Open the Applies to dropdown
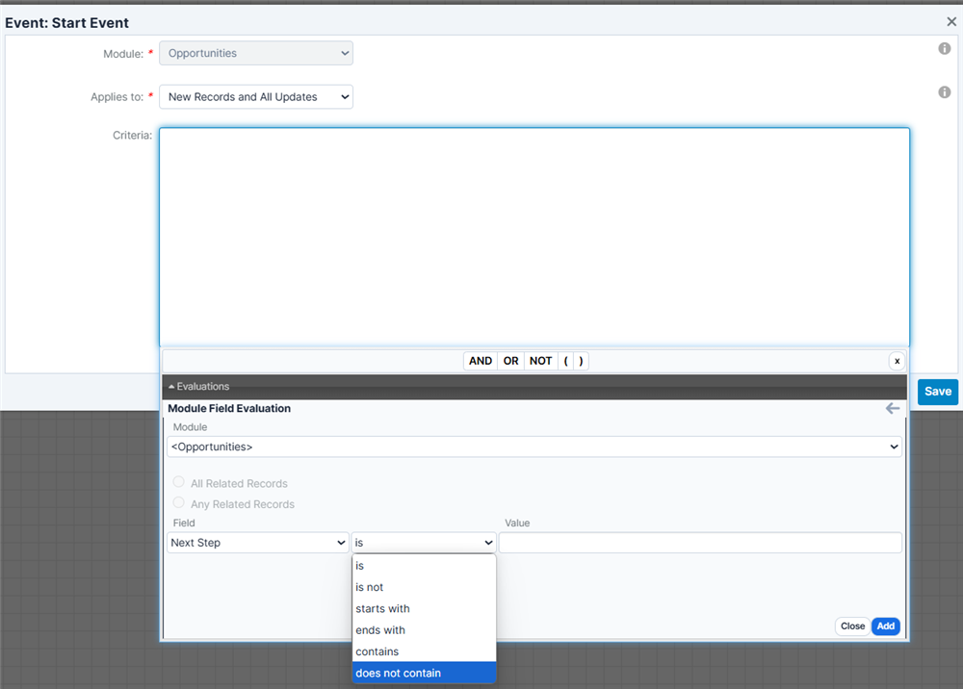 pos(256,97)
